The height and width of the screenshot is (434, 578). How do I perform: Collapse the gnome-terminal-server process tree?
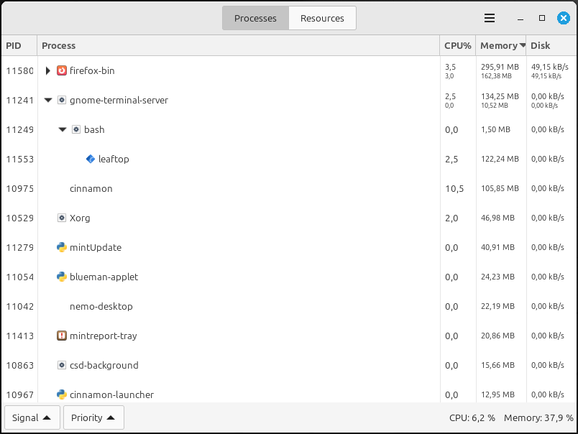(x=47, y=100)
